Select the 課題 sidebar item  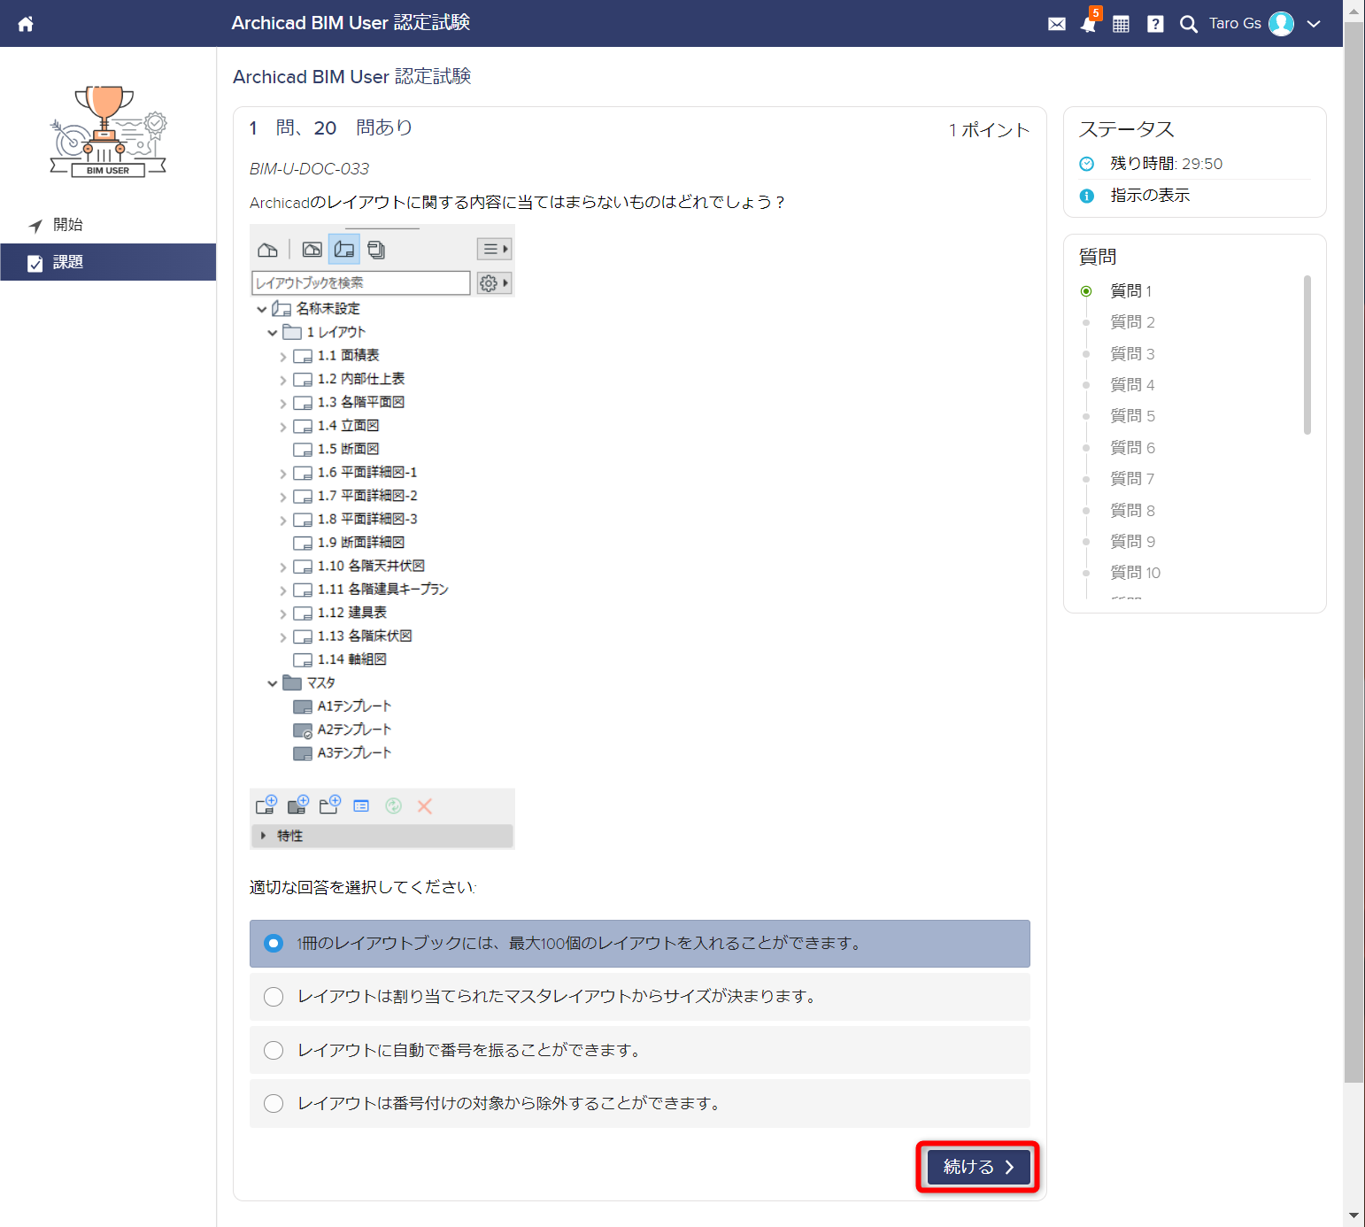click(108, 262)
